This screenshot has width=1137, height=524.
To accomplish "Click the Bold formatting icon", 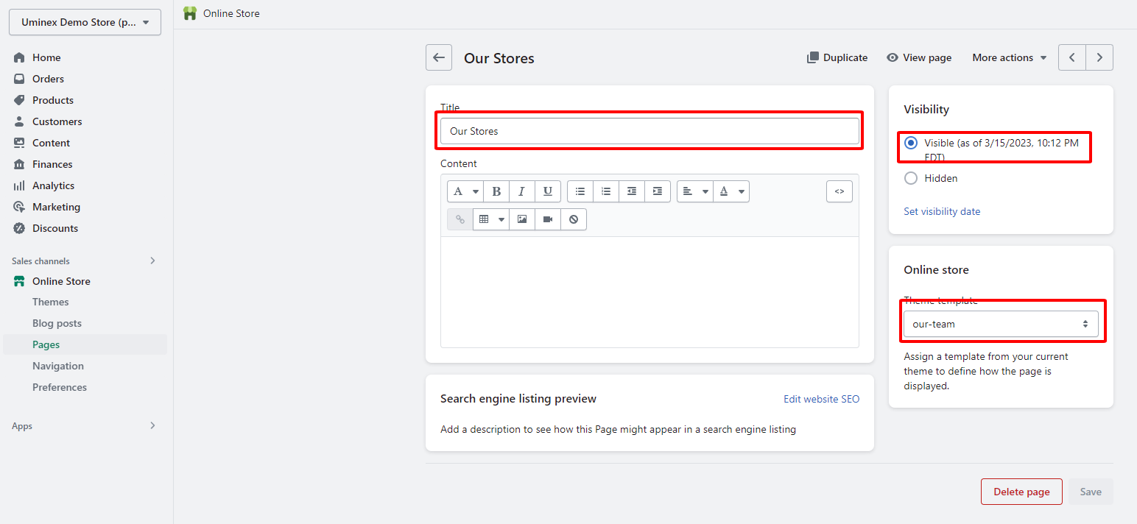I will click(x=496, y=191).
